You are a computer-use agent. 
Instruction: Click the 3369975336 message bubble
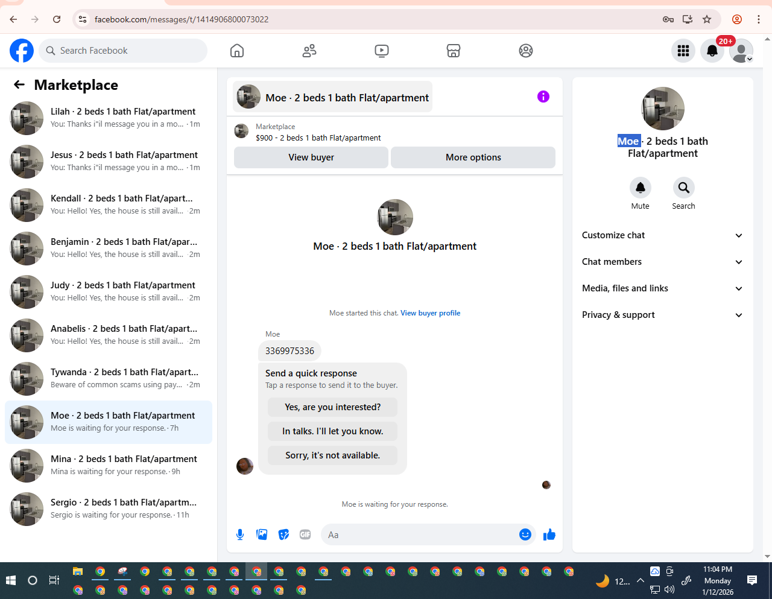(x=289, y=351)
